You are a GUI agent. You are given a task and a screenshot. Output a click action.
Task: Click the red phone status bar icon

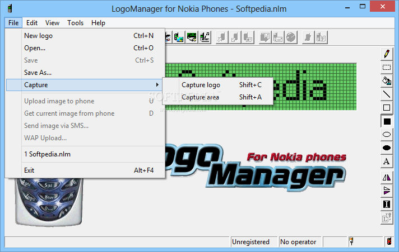(389, 241)
